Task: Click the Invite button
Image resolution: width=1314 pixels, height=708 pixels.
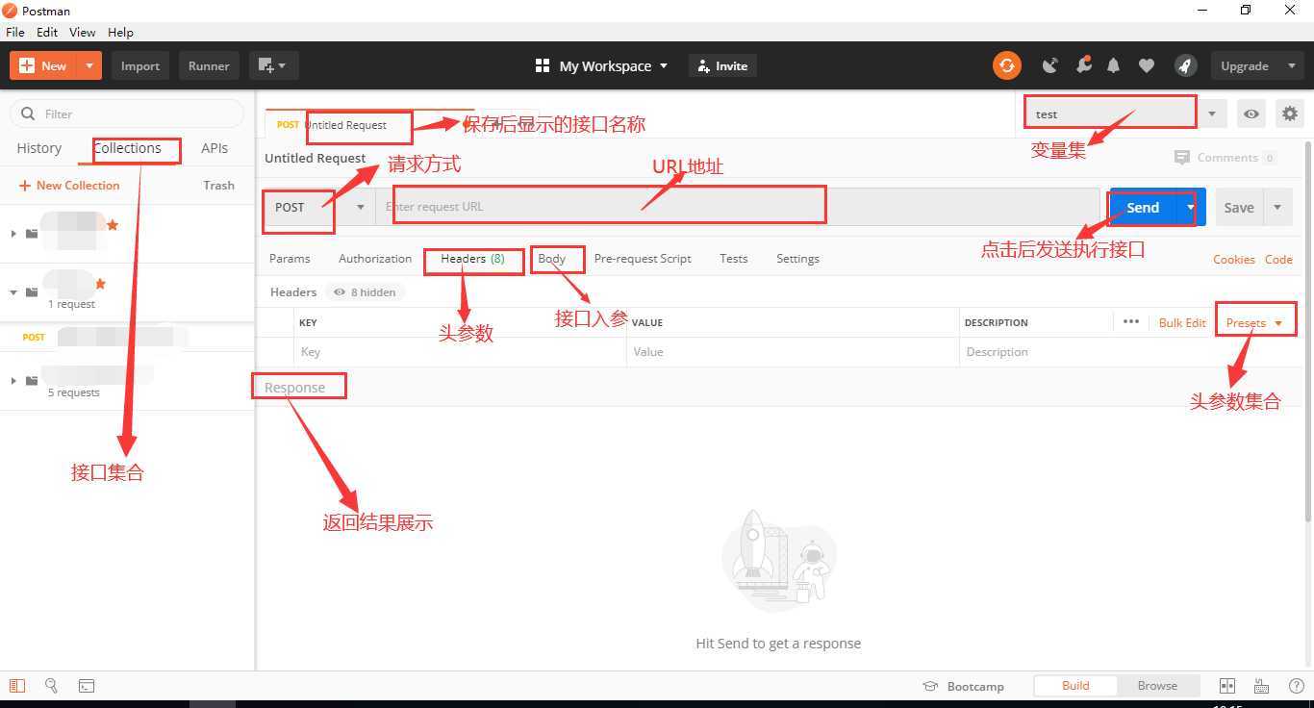Action: [722, 65]
